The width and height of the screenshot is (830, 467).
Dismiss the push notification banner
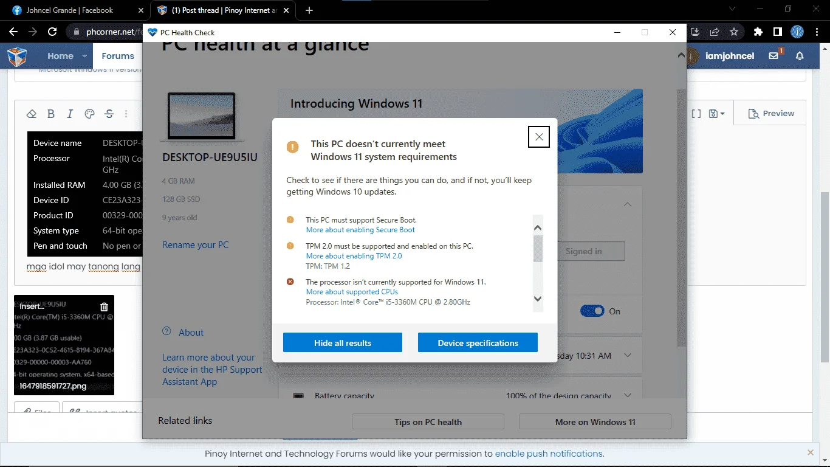point(811,452)
